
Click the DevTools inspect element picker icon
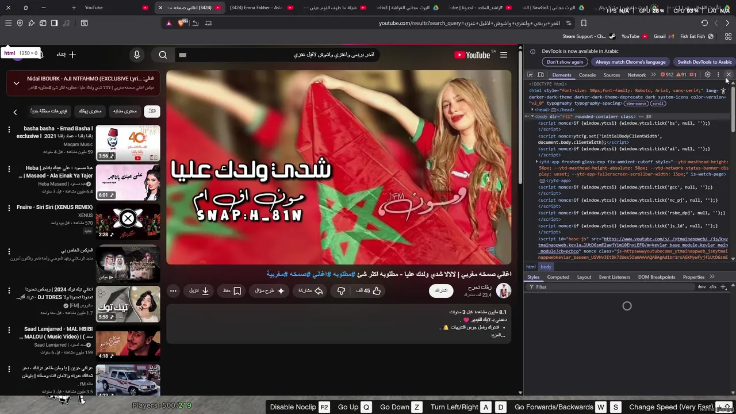(530, 75)
